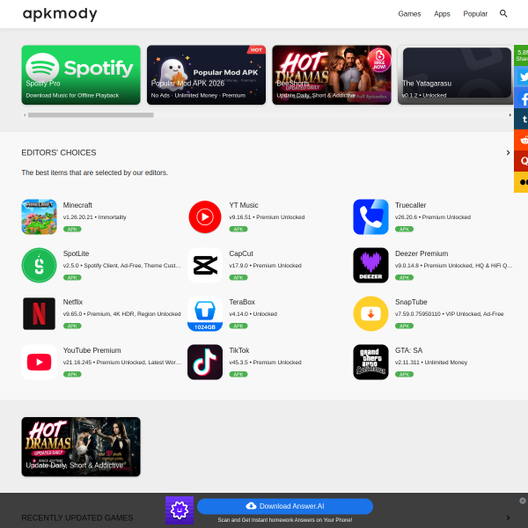Open the Apps menu
This screenshot has height=528, width=528.
point(442,14)
